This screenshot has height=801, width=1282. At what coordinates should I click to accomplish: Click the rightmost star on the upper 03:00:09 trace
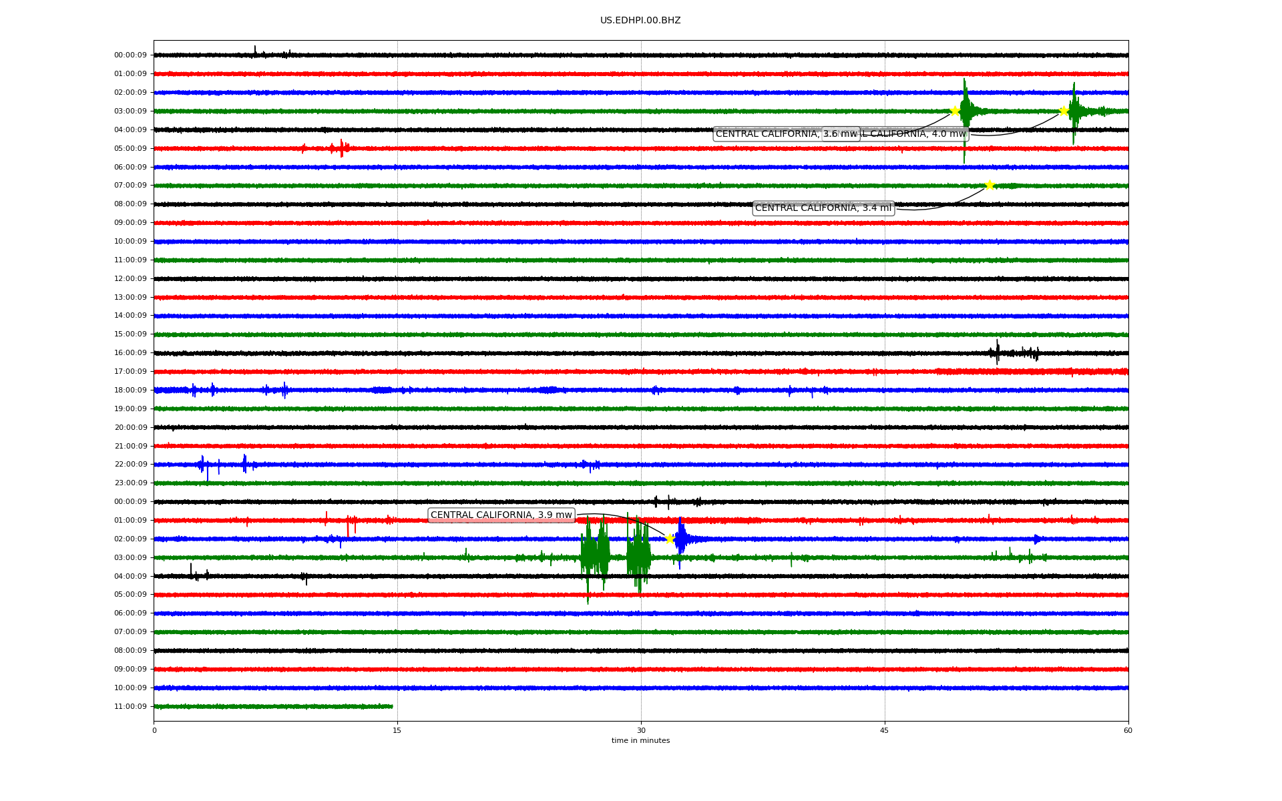[x=1064, y=111]
